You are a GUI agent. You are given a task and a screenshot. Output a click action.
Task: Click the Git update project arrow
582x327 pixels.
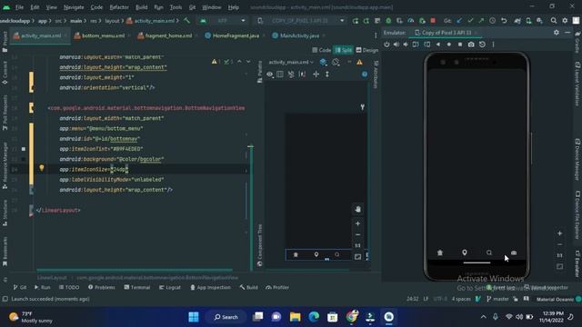click(x=459, y=21)
